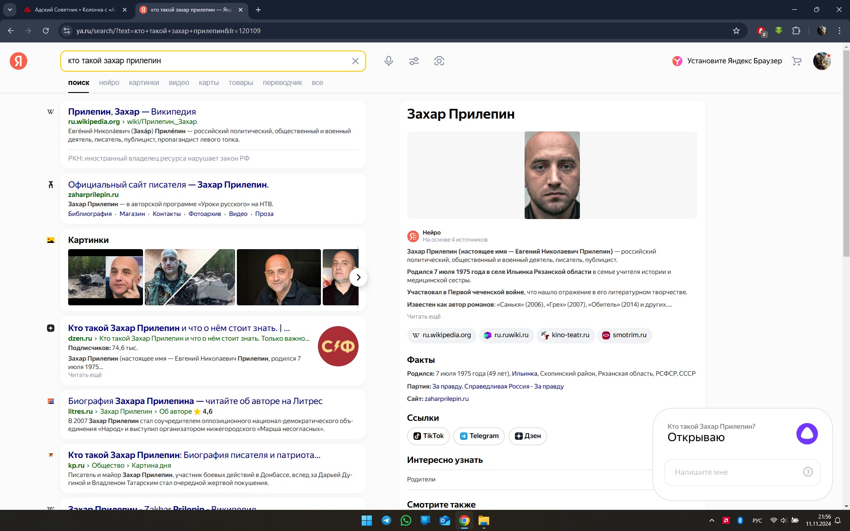Switch to Адский Советник browser tab
Image resolution: width=850 pixels, height=531 pixels.
tap(74, 10)
